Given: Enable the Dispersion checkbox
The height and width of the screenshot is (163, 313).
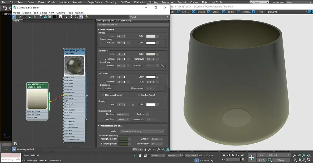Looking at the screenshot, I should click(x=103, y=89).
